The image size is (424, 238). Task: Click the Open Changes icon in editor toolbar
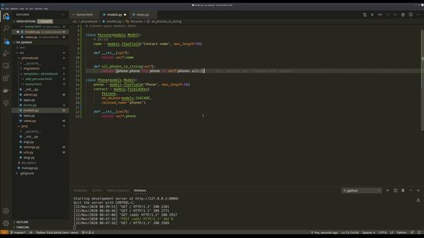tap(365, 15)
